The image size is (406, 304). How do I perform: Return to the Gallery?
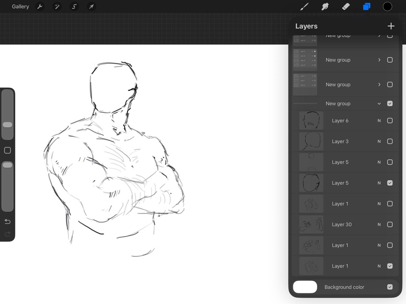[x=20, y=6]
